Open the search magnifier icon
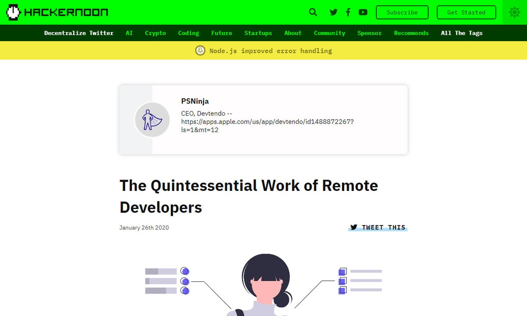This screenshot has height=316, width=527. pos(313,12)
